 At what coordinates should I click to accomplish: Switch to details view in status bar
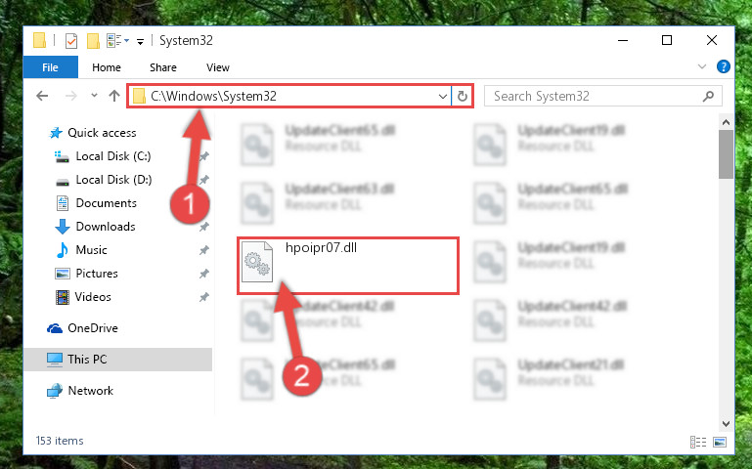click(698, 442)
